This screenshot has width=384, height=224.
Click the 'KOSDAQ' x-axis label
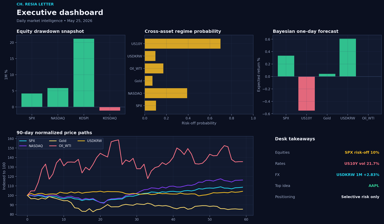[x=110, y=118]
